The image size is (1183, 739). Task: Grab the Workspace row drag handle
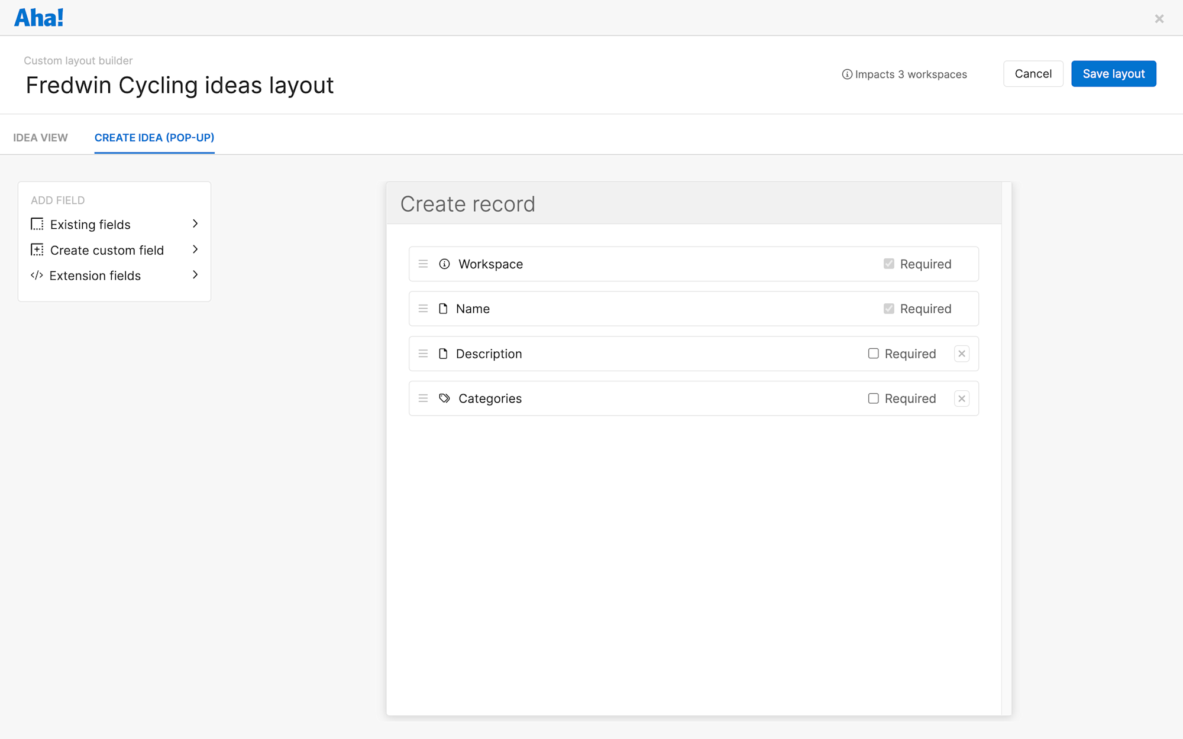coord(423,264)
